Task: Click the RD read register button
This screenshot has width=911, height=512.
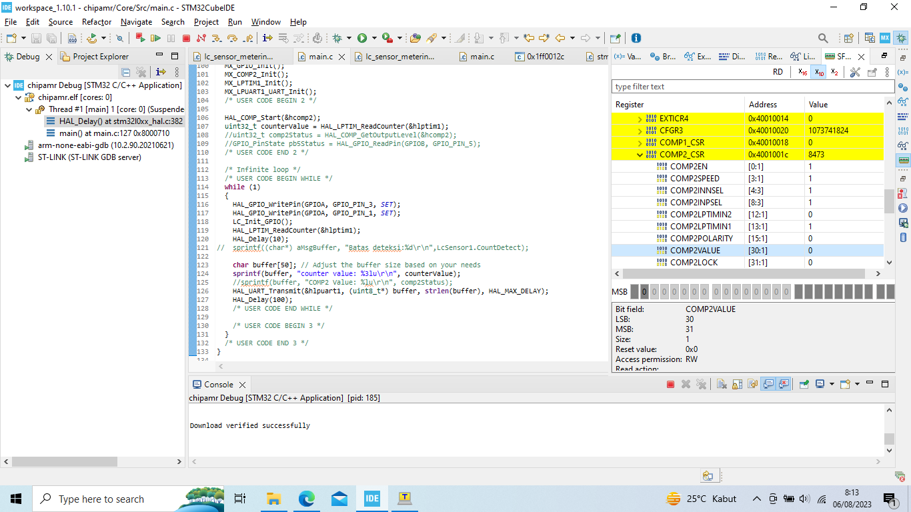Action: 778,72
